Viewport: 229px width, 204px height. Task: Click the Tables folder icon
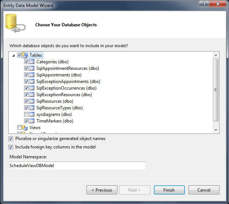(25, 55)
